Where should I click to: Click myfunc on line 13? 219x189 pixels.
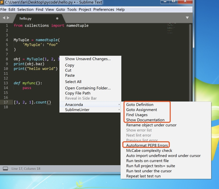tap(29, 83)
